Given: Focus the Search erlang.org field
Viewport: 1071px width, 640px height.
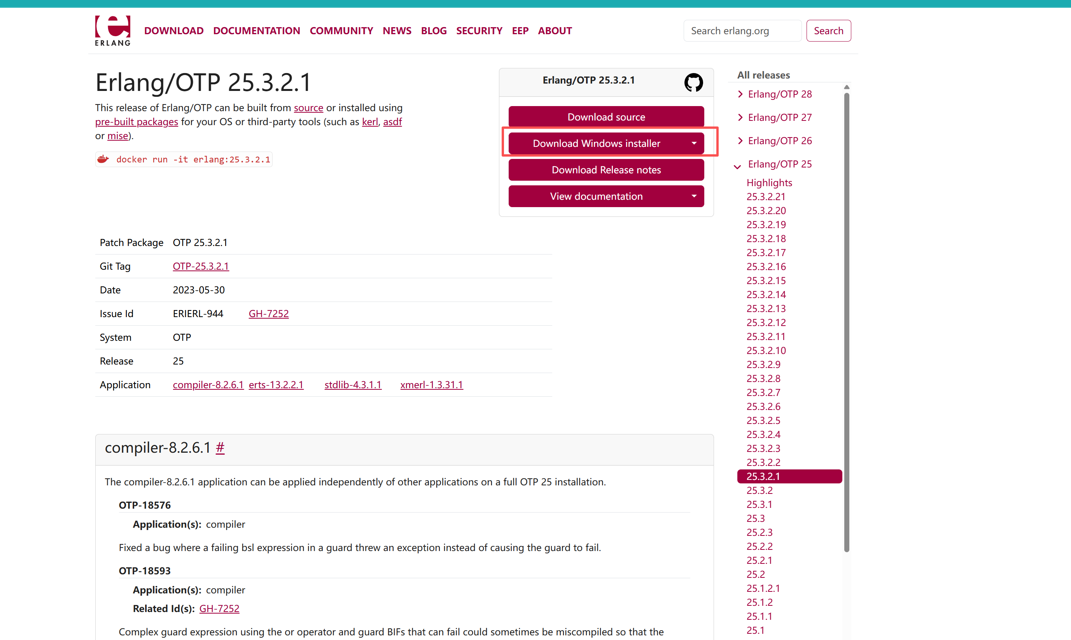Looking at the screenshot, I should (x=742, y=31).
